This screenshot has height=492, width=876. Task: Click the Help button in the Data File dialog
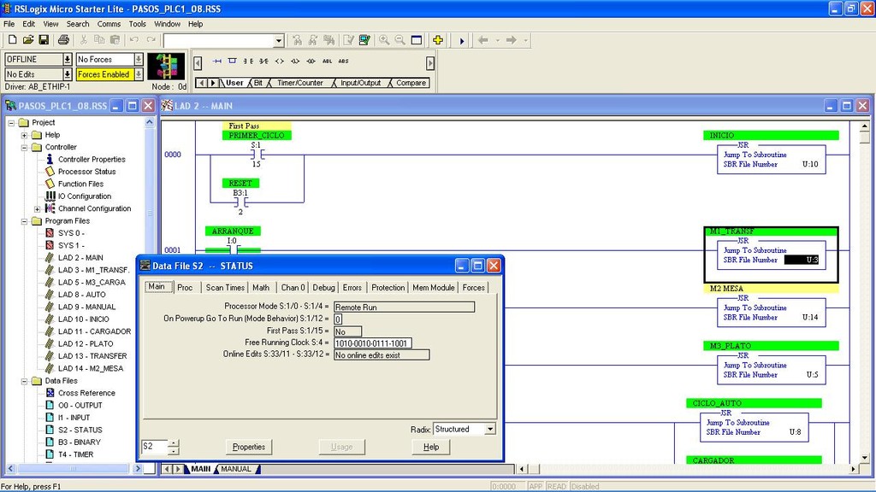[x=431, y=447]
